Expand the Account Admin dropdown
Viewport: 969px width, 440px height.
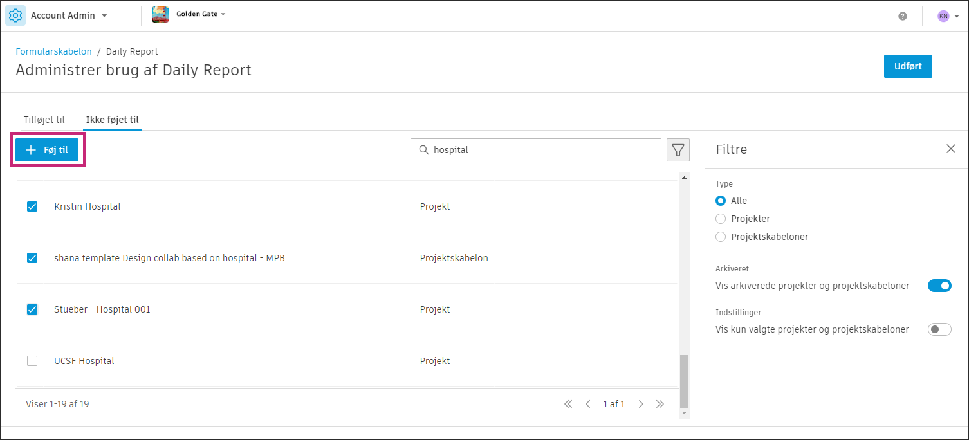tap(104, 15)
